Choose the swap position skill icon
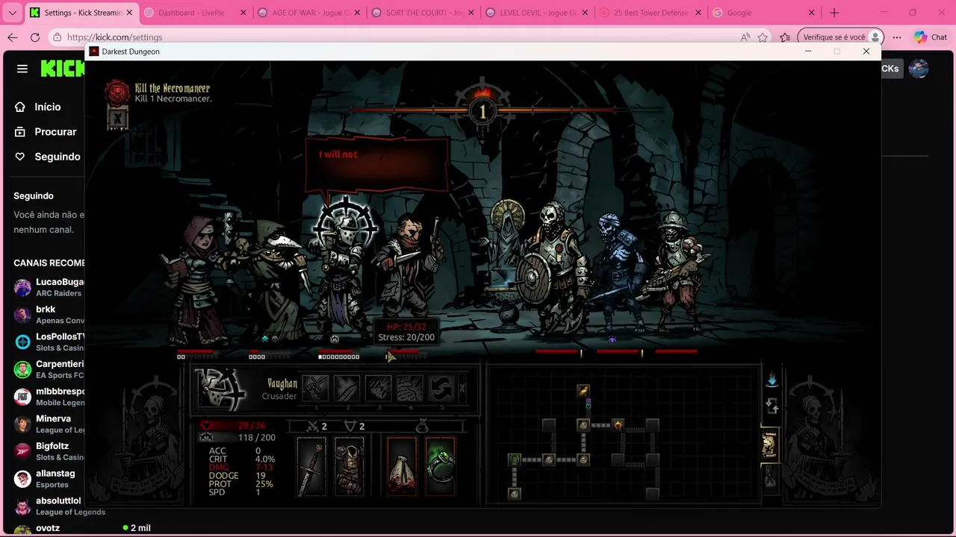The image size is (956, 537). click(441, 389)
